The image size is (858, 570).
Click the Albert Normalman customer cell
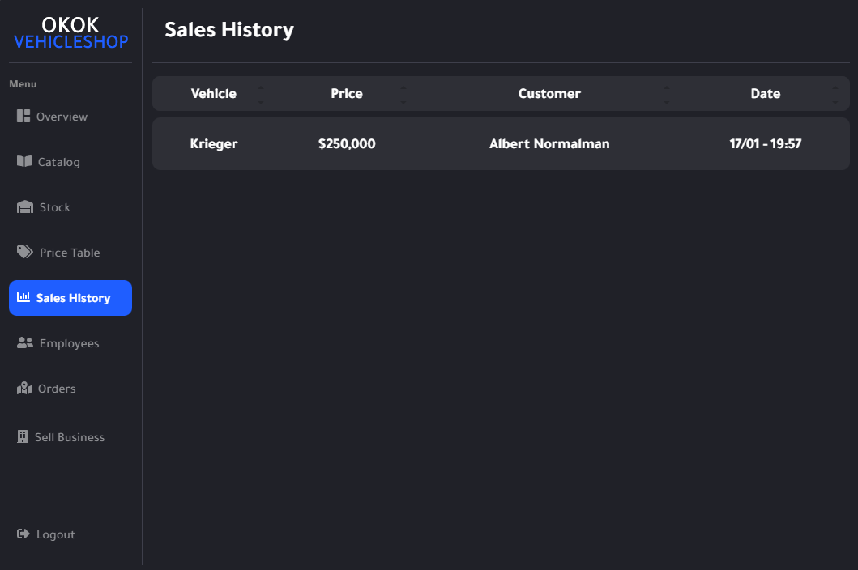[549, 144]
